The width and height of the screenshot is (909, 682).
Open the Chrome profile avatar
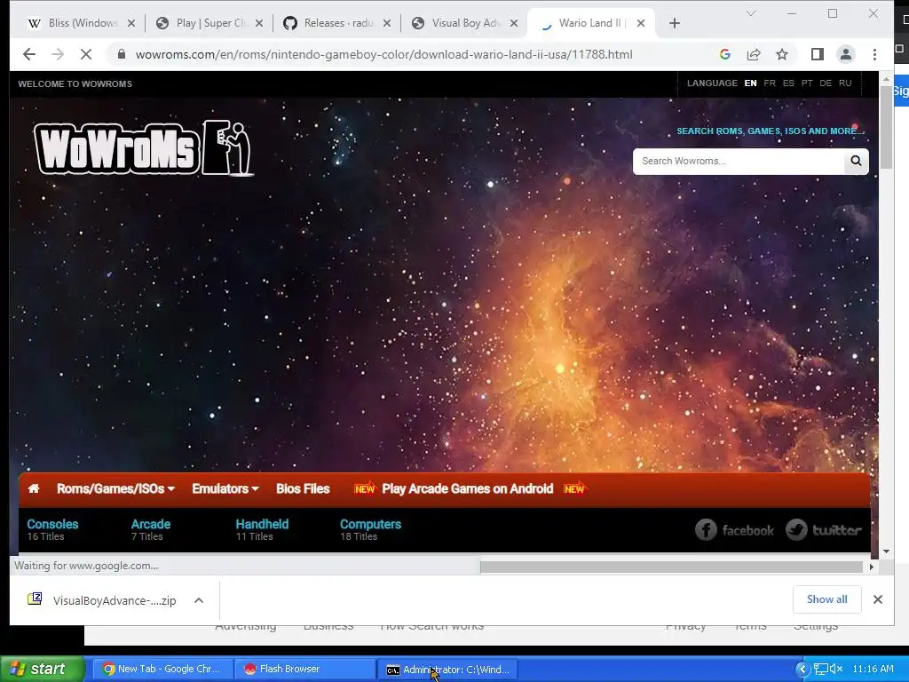[846, 54]
